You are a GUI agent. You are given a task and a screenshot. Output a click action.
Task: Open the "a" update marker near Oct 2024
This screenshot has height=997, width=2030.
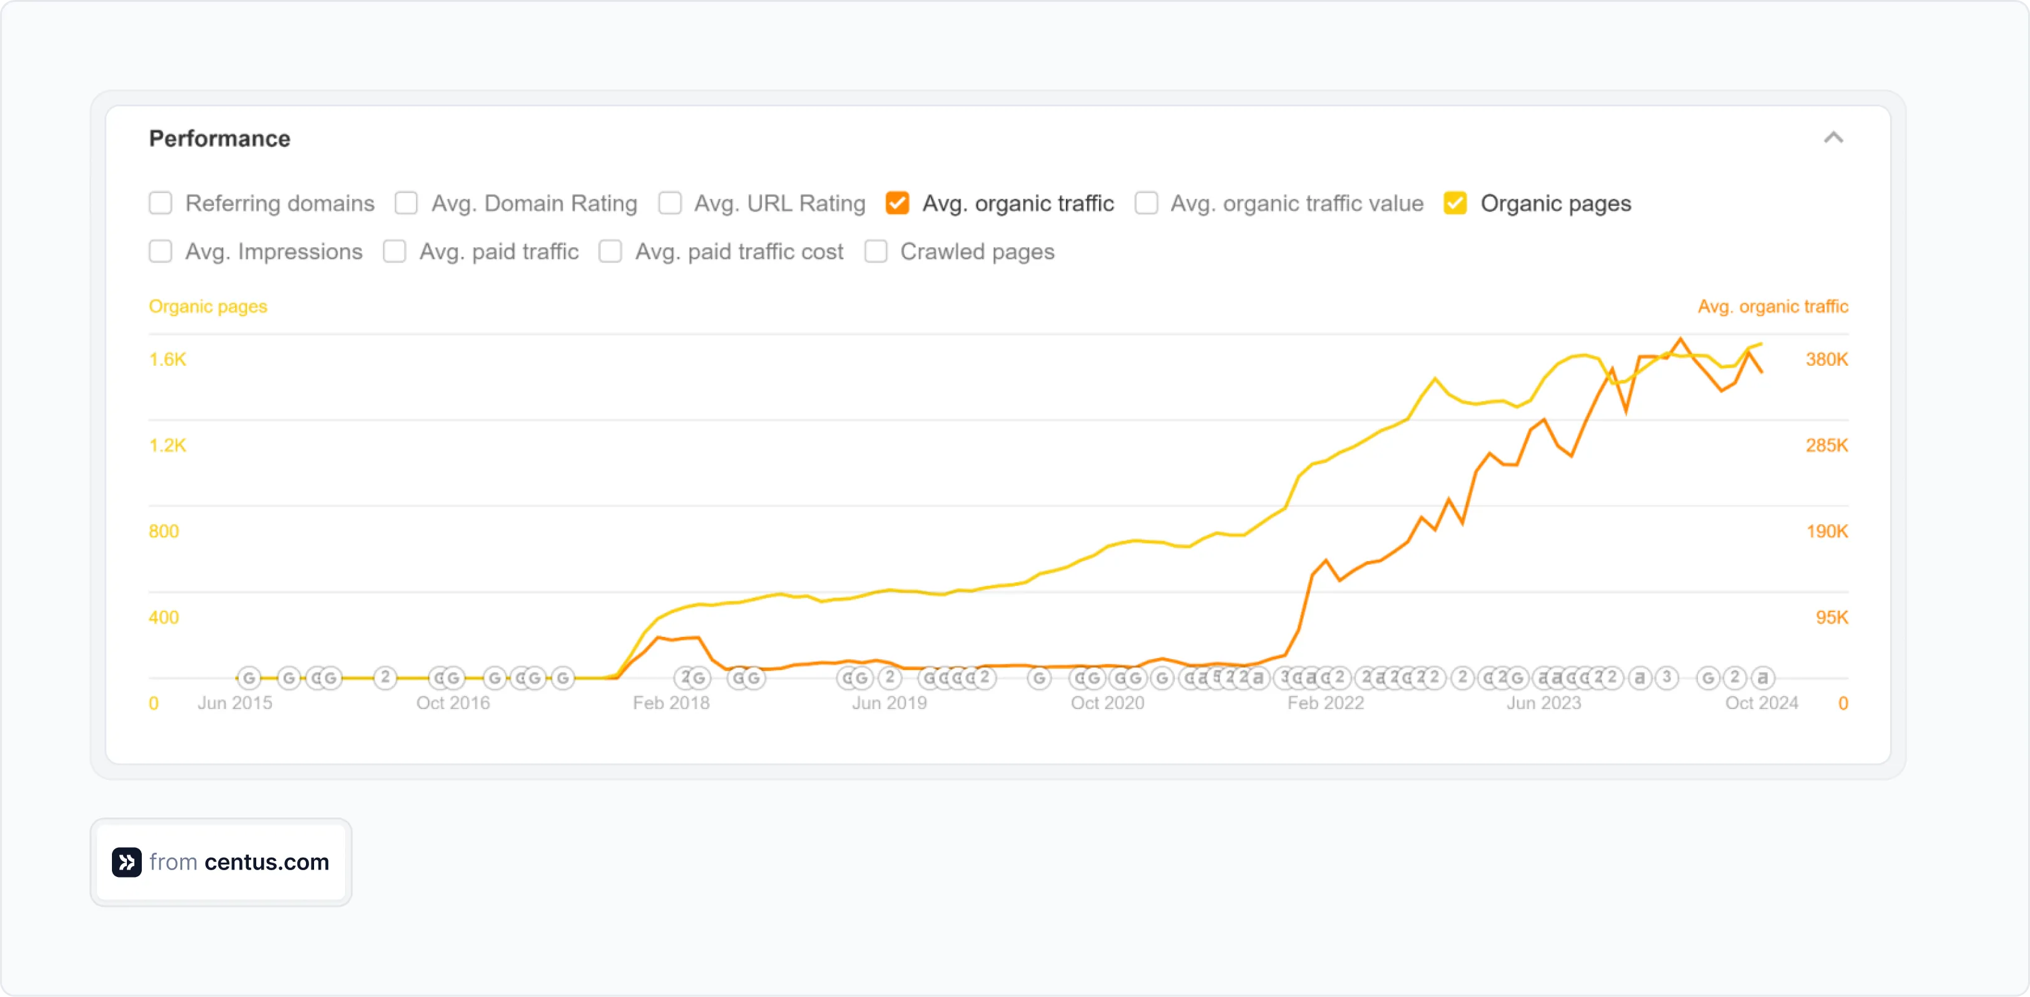(1763, 677)
